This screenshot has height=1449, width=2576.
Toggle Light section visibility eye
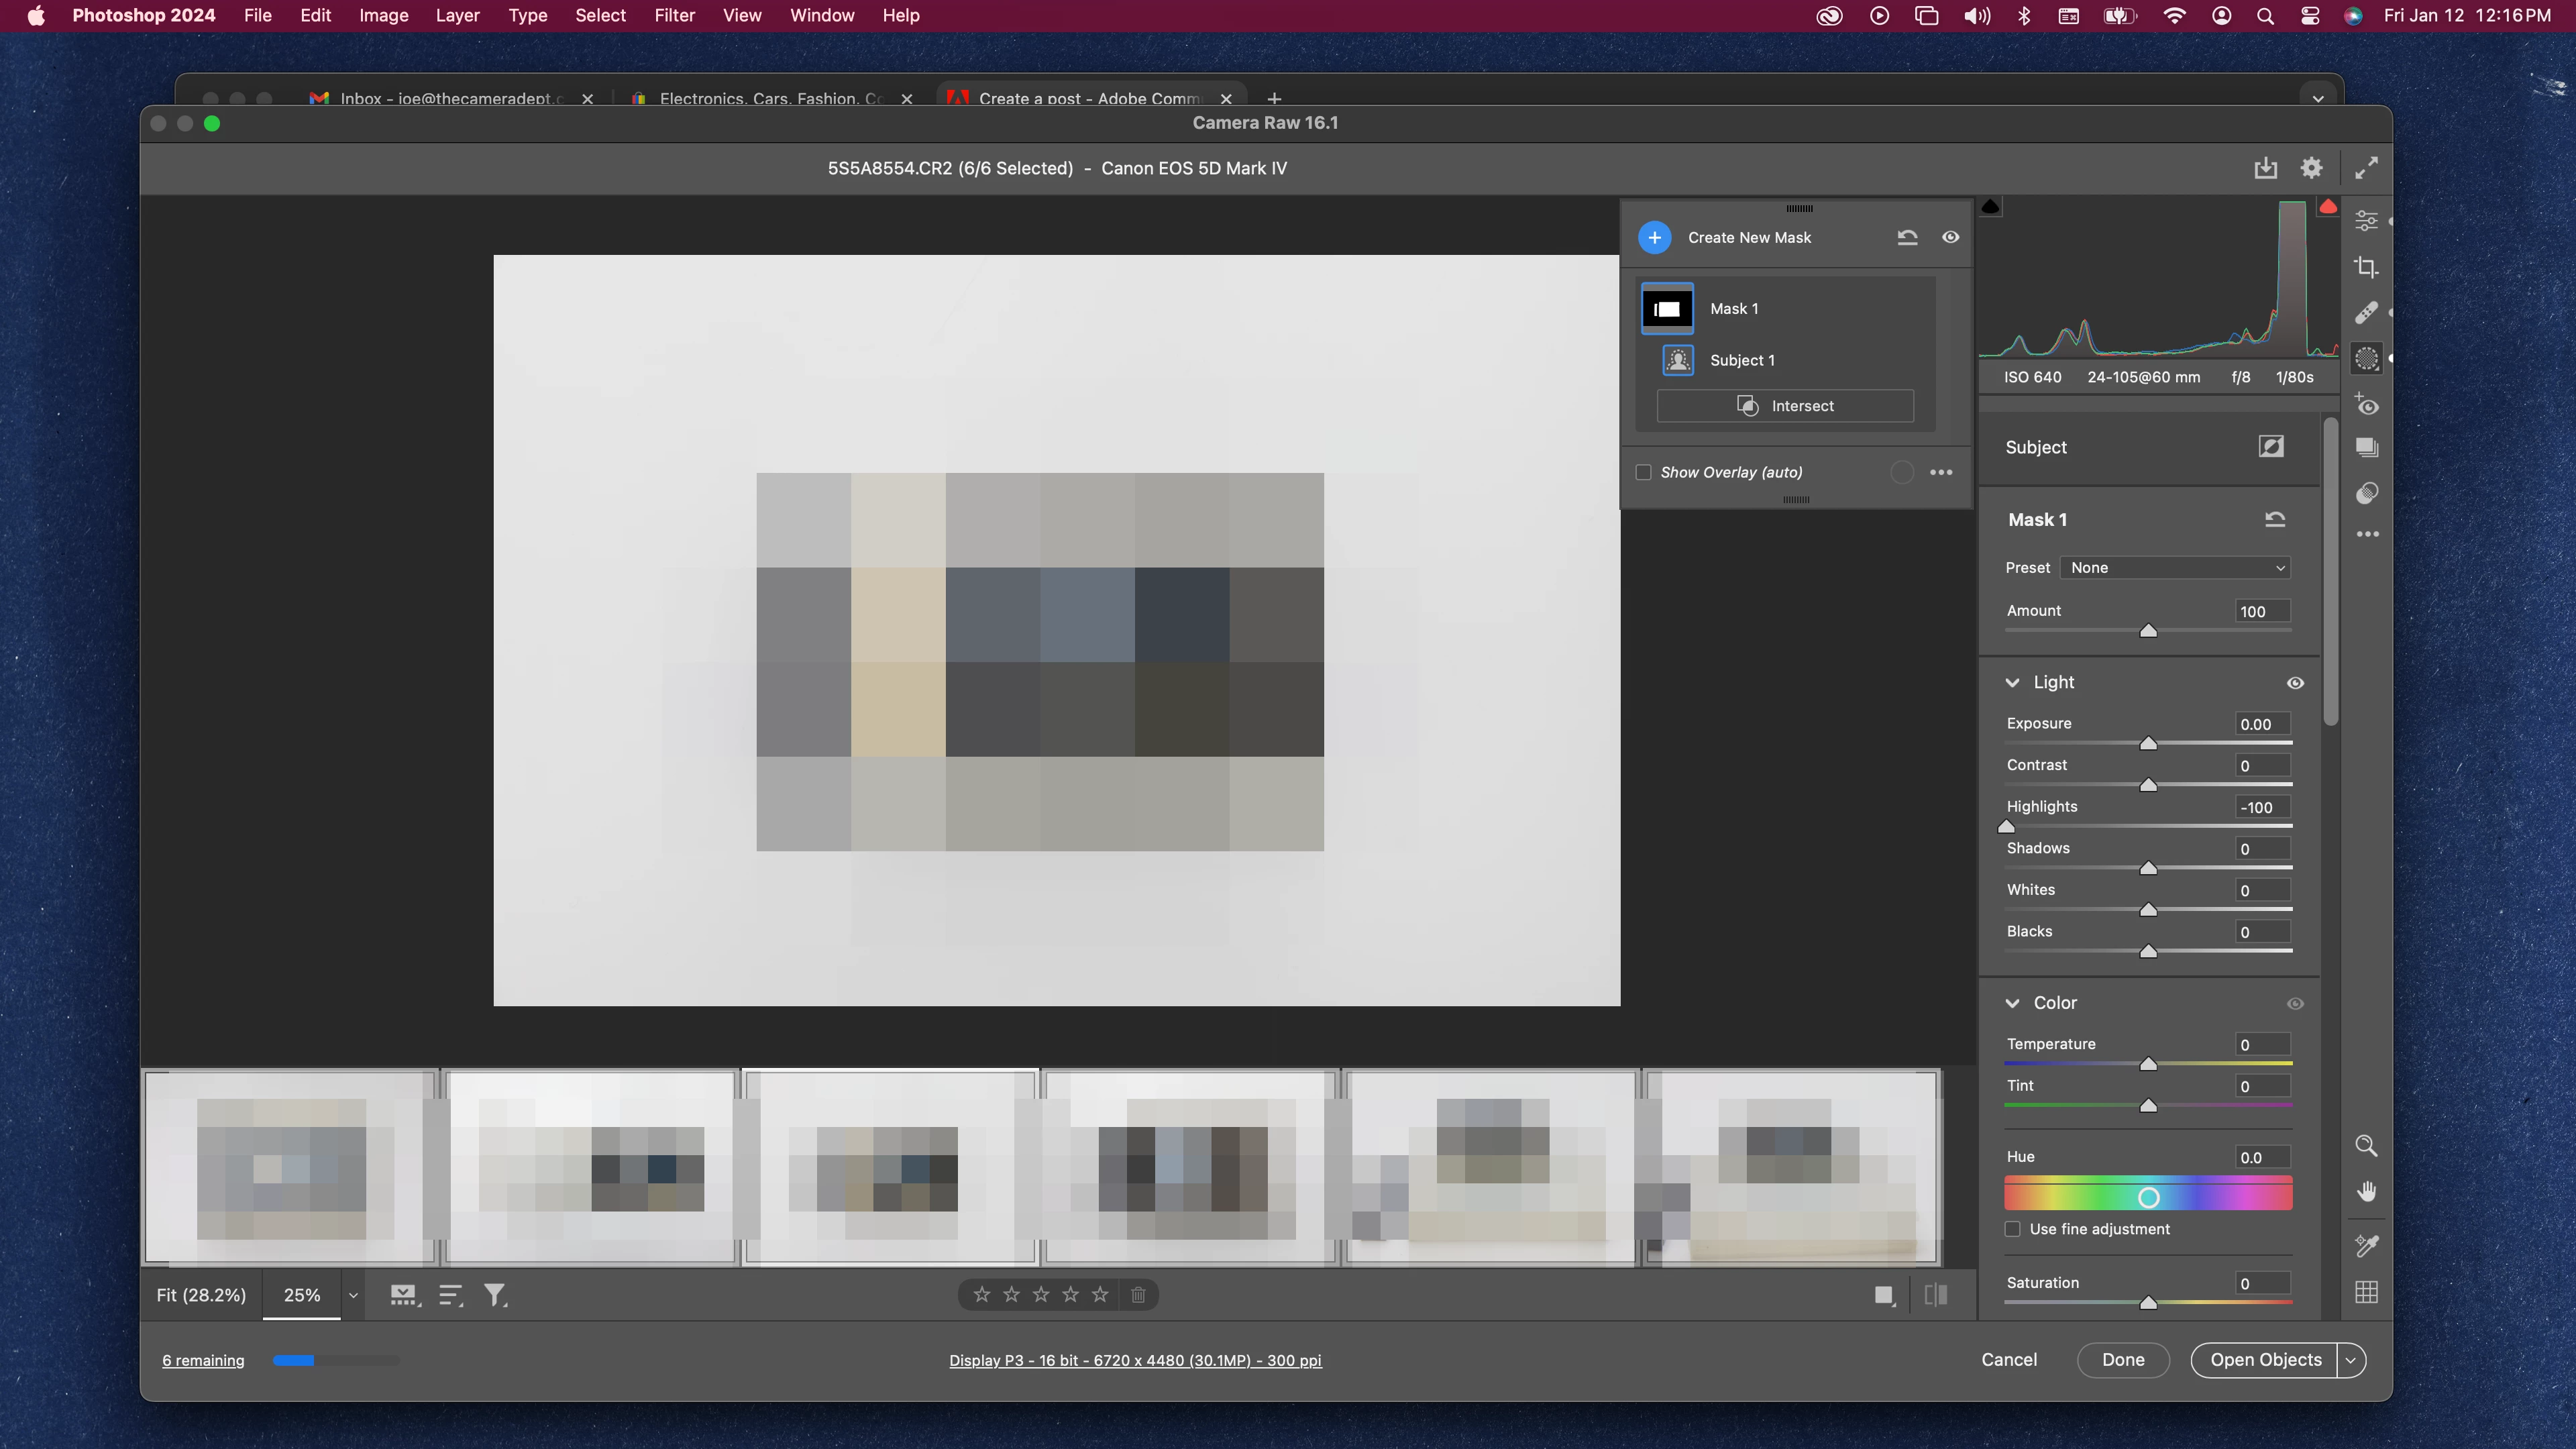(2295, 683)
